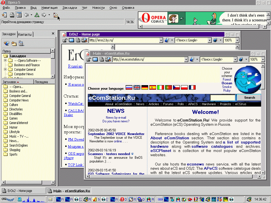Click the Forward arrow in main toolbar
Image resolution: width=271 pixels, height=203 pixels.
(44, 15)
